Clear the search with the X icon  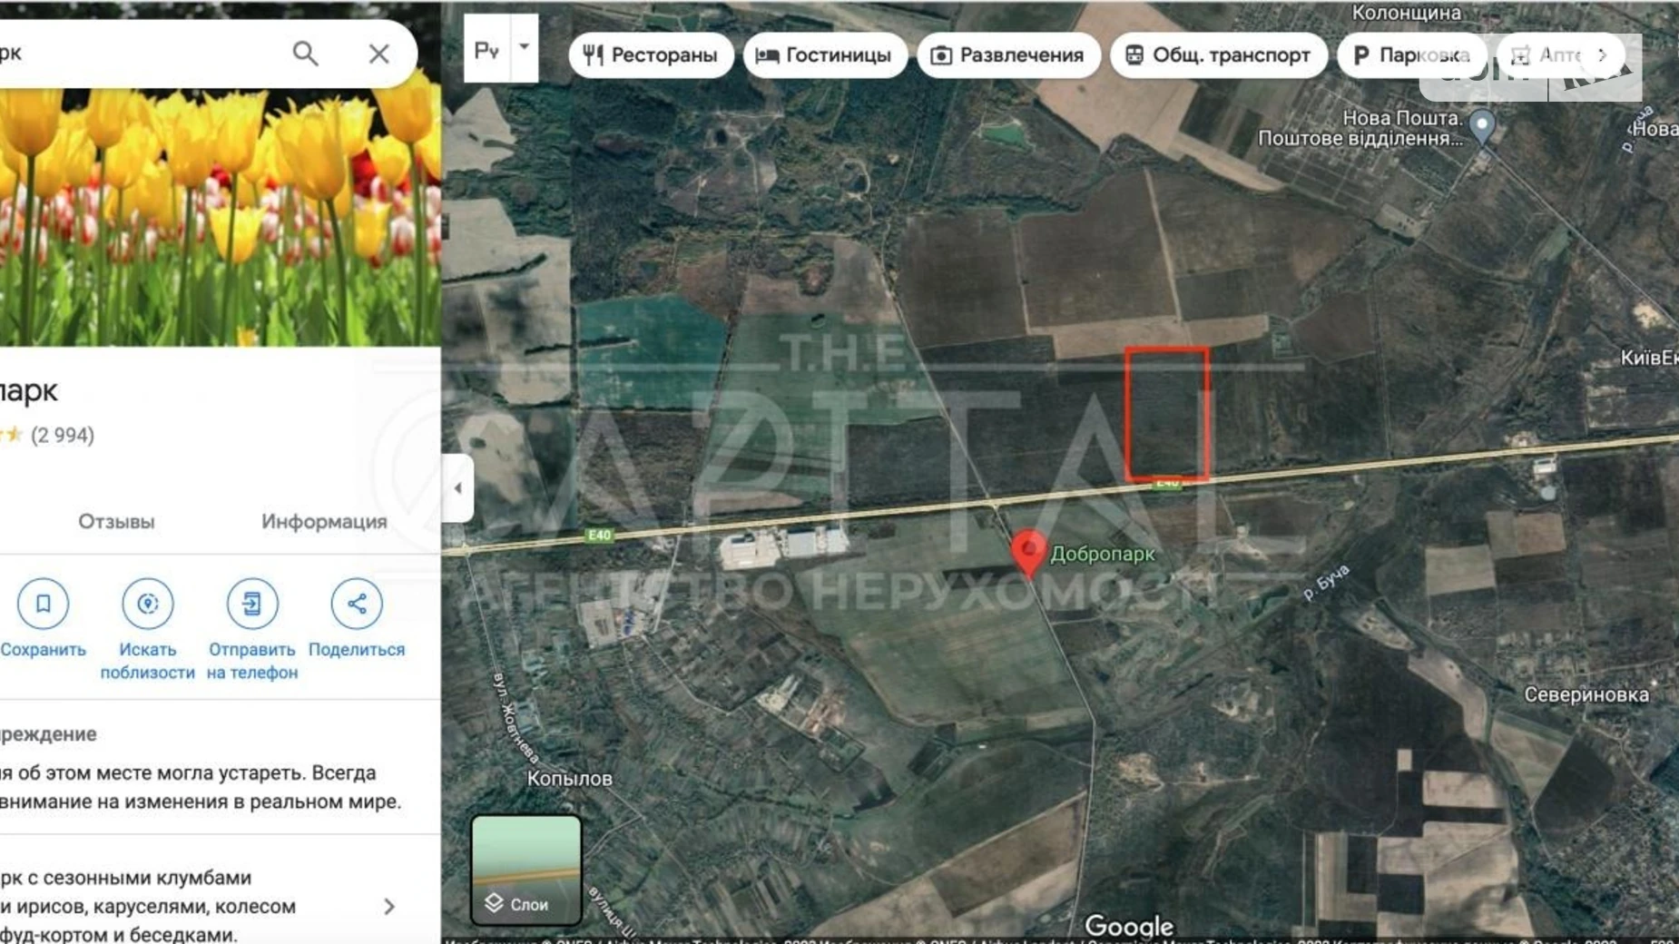(x=379, y=54)
